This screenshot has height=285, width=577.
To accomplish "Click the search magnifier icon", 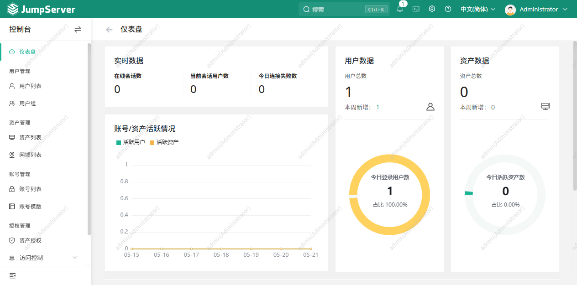I will (x=306, y=9).
